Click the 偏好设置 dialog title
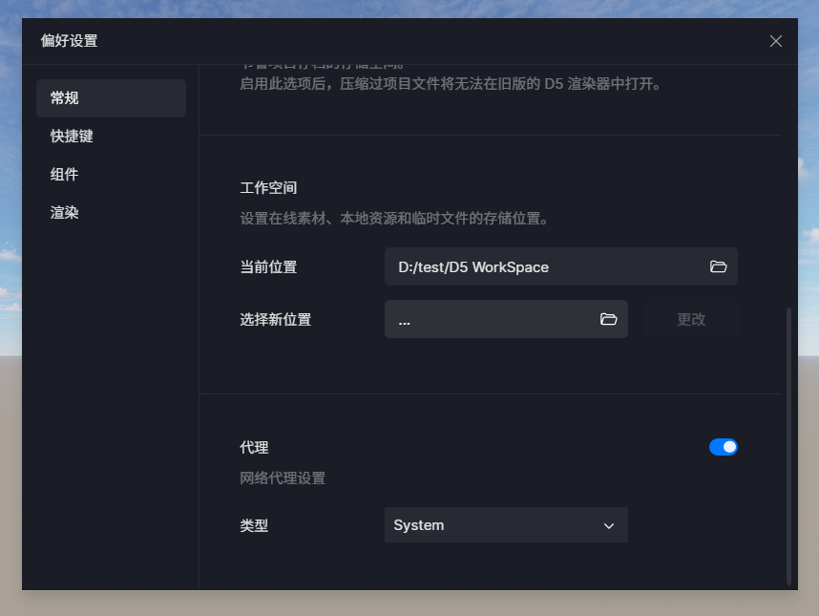Viewport: 819px width, 616px height. tap(69, 41)
